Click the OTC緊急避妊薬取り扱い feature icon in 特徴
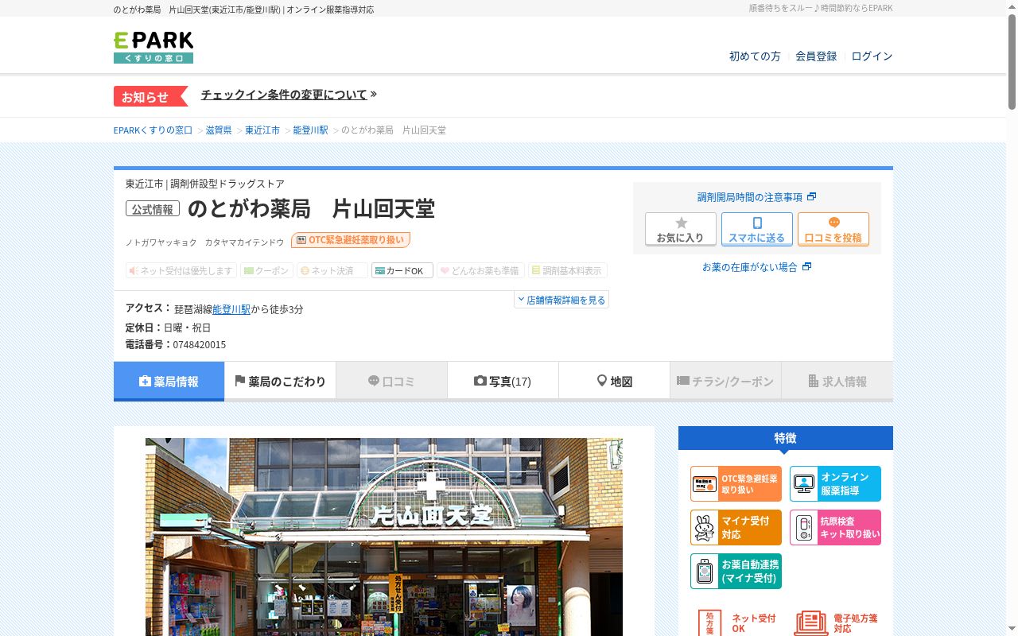The height and width of the screenshot is (636, 1018). point(705,483)
